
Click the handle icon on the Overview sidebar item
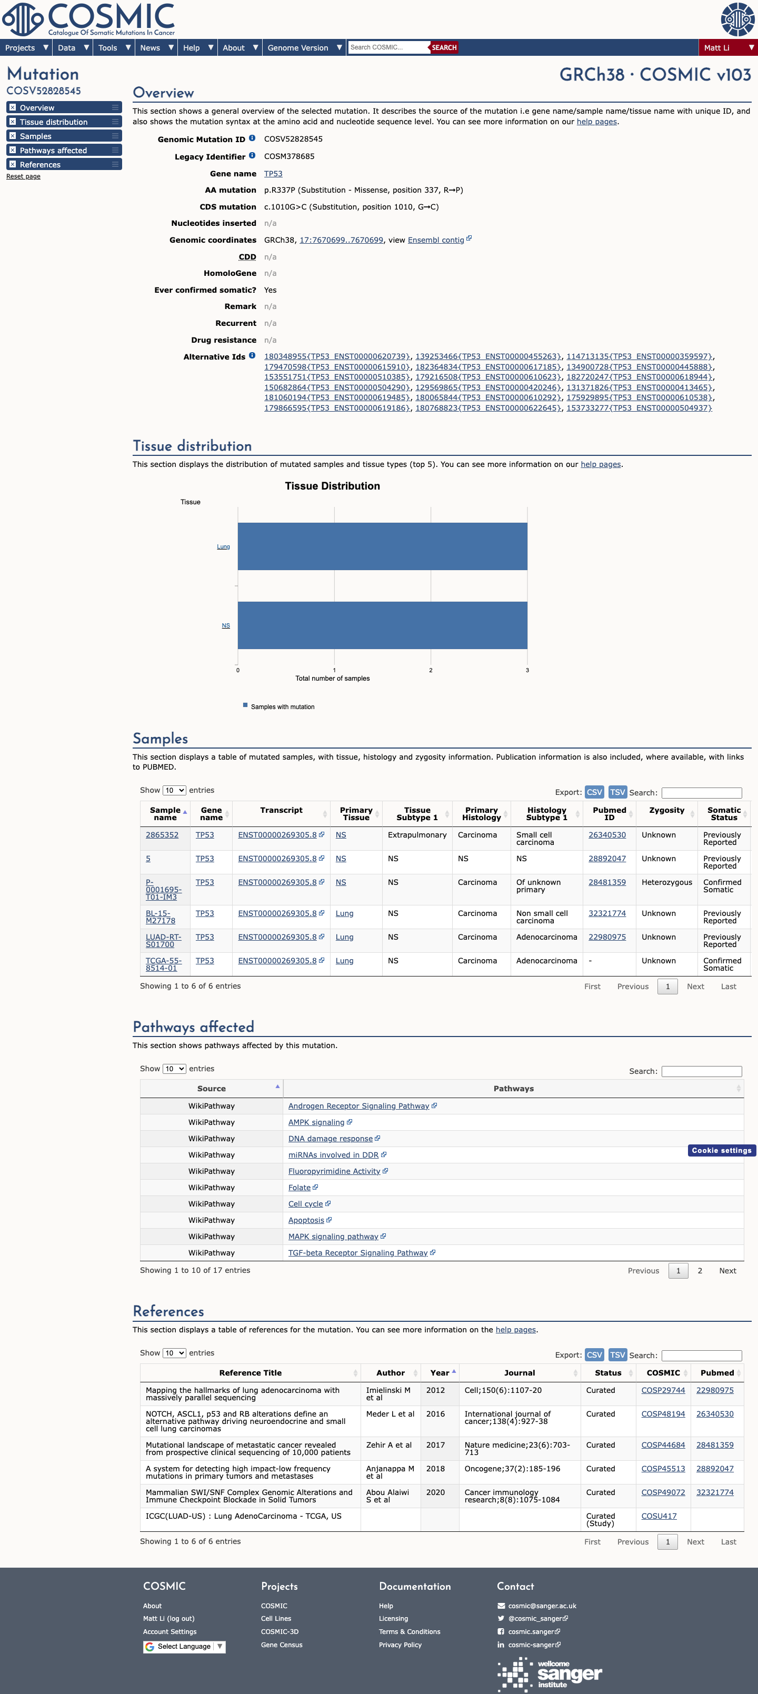116,107
